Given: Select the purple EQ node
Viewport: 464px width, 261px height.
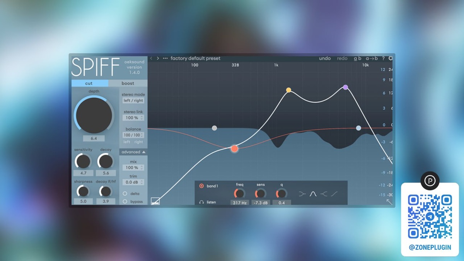Looking at the screenshot, I should (346, 87).
